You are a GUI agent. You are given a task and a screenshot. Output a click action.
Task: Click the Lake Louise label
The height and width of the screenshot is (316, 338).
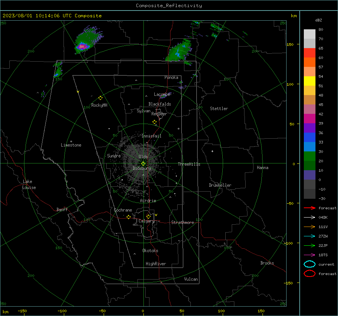point(29,184)
